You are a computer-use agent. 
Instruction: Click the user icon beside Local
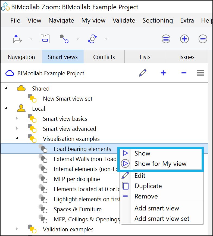21,108
